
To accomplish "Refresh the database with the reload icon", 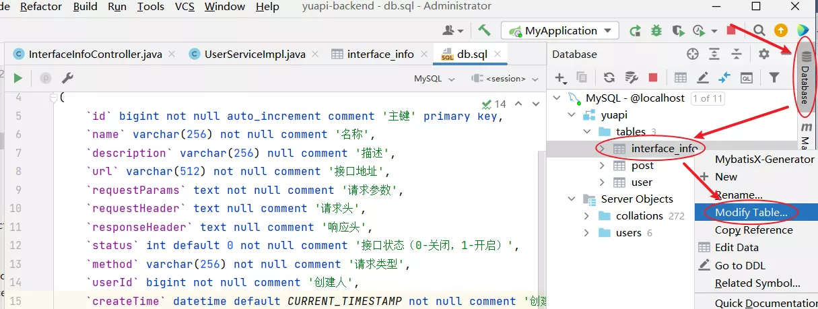I will coord(609,77).
